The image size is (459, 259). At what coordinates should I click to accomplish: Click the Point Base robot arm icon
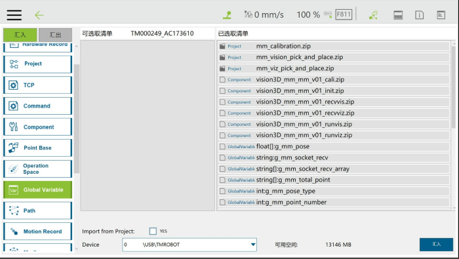[14, 148]
